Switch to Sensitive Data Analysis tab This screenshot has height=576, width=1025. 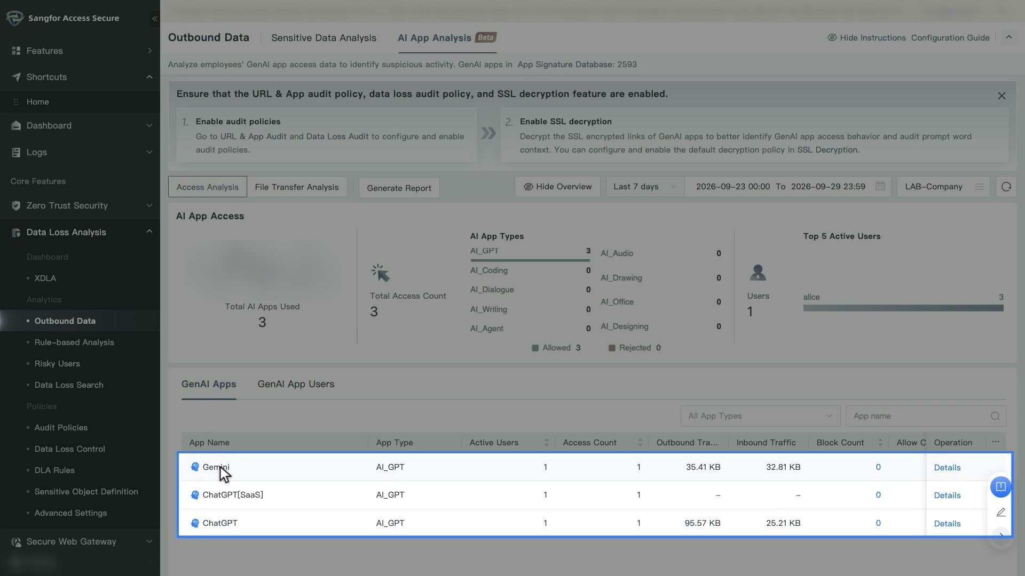(x=324, y=38)
